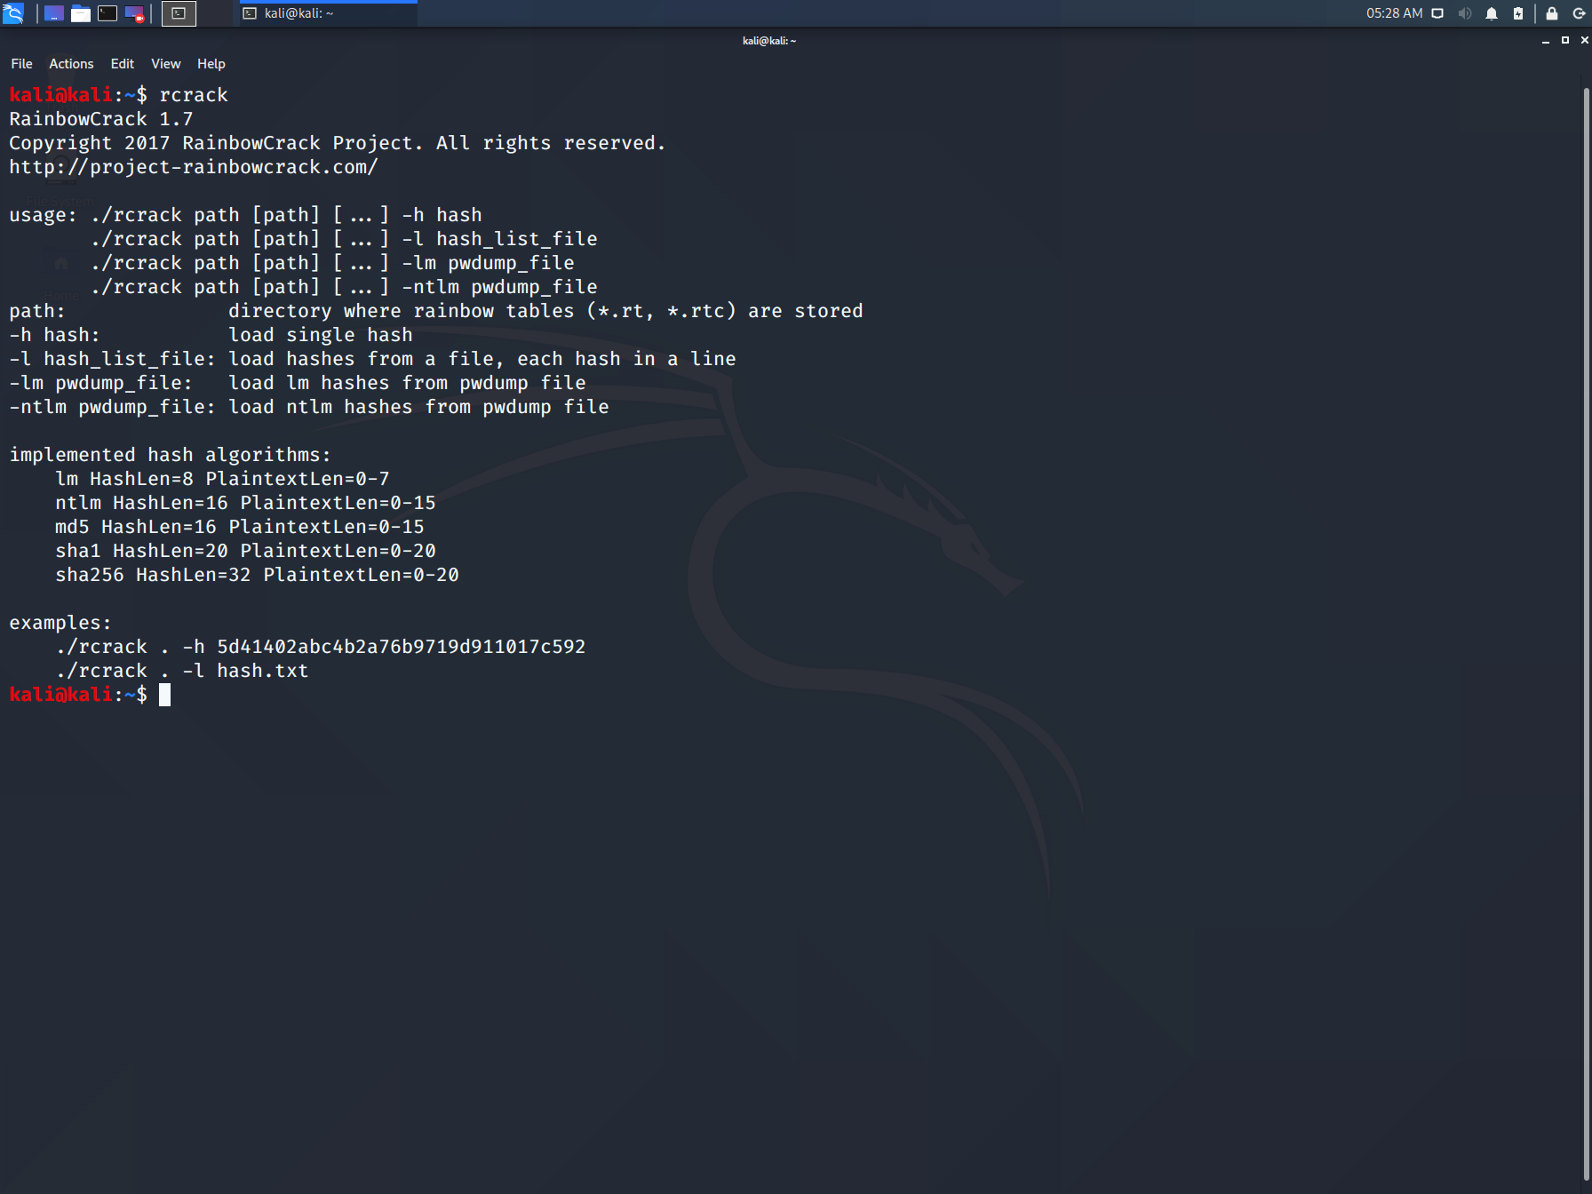Click the terminal vertical scrollbar
Viewport: 1592px width, 1194px height.
[x=1587, y=635]
